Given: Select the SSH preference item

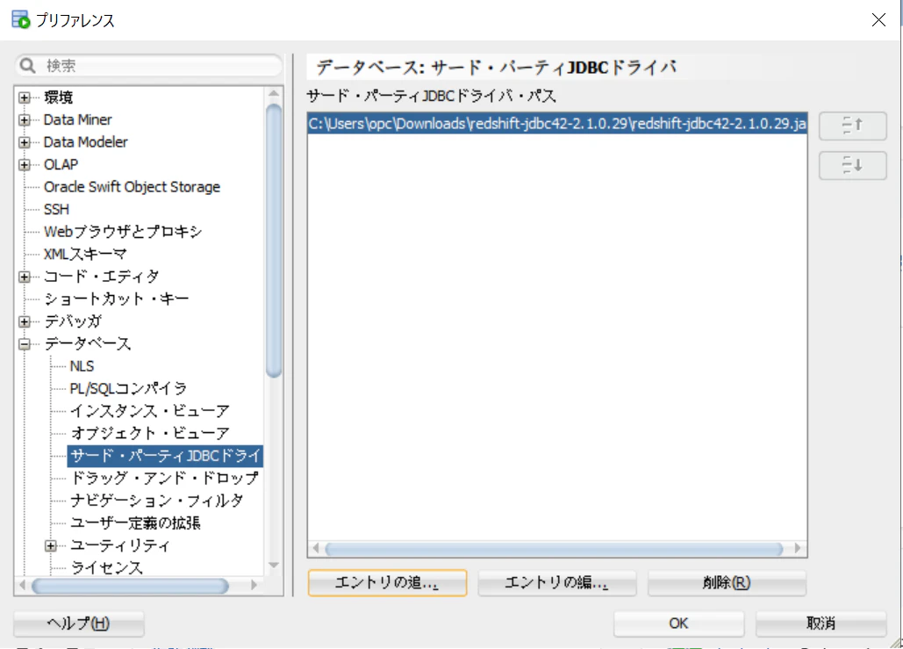Looking at the screenshot, I should [56, 209].
